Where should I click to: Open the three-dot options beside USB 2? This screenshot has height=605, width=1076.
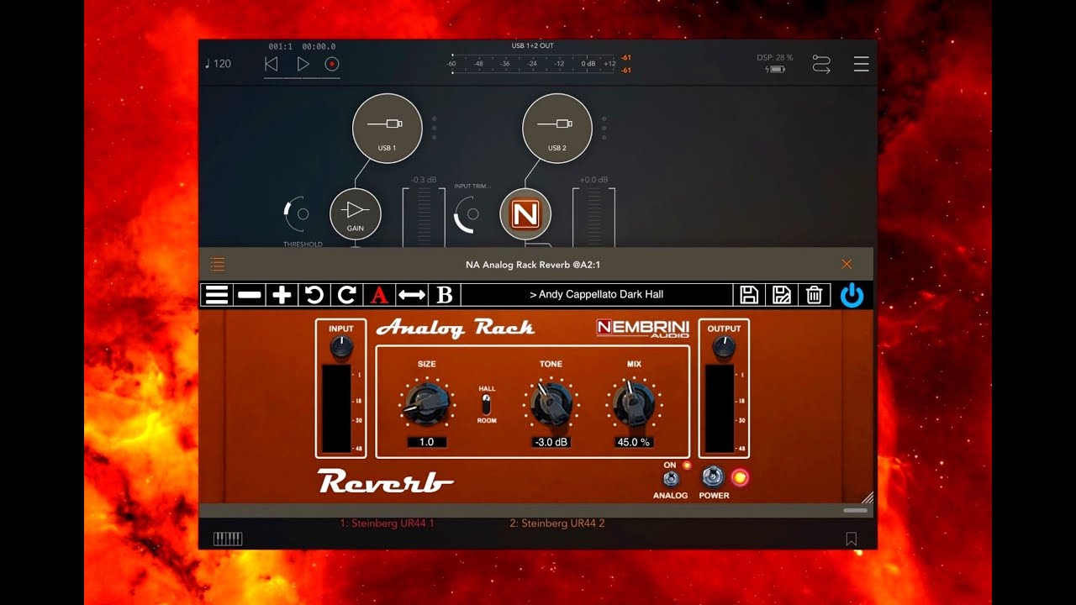[x=604, y=128]
